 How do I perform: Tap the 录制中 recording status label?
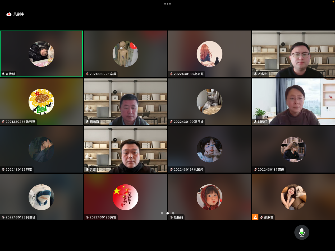point(19,14)
